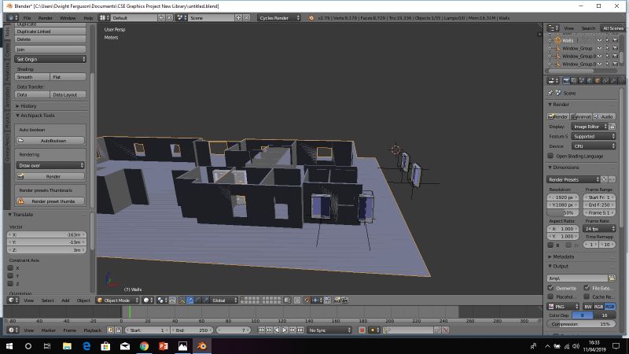Open Microsoft Edge from the taskbar
The image size is (629, 354).
pyautogui.click(x=86, y=345)
